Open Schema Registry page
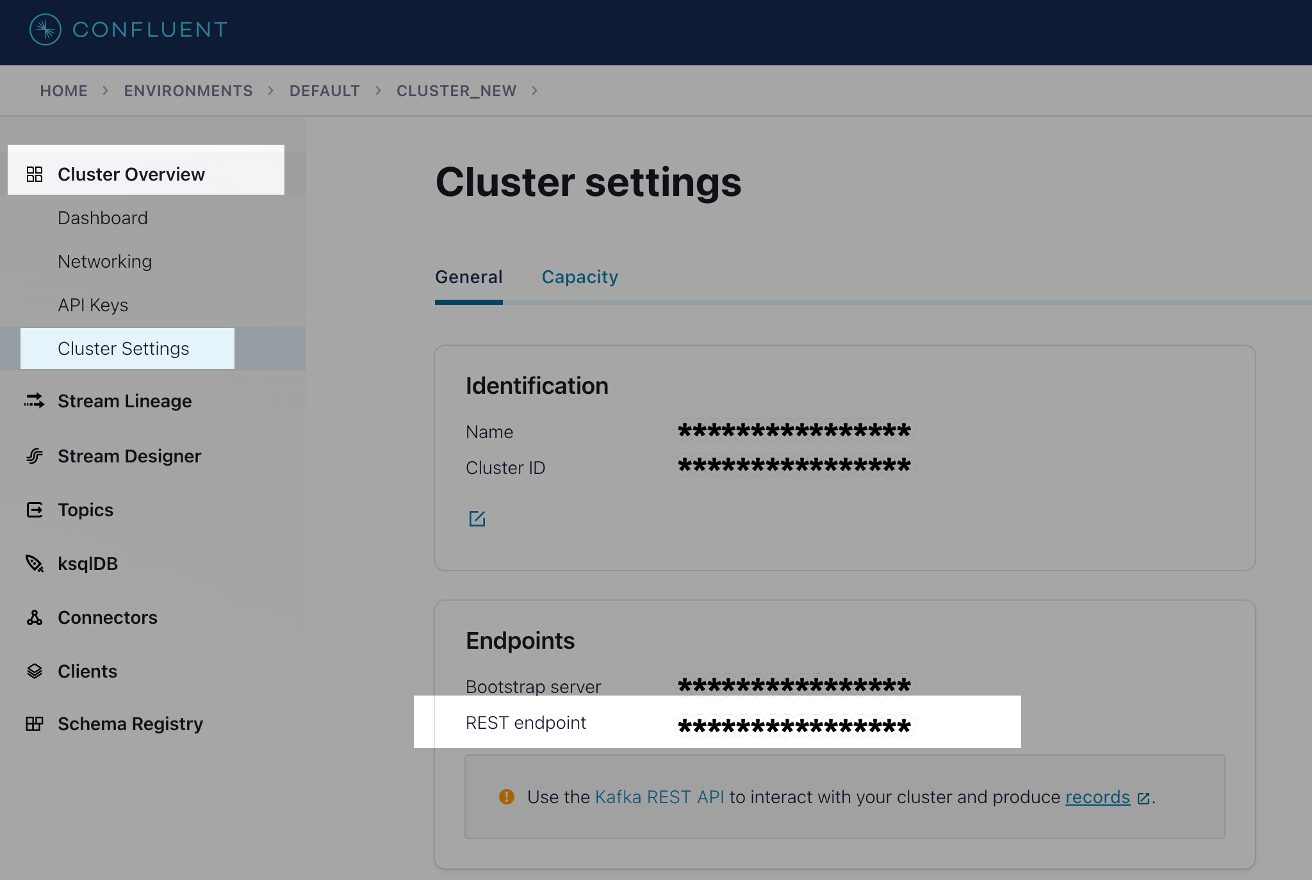The width and height of the screenshot is (1312, 880). point(131,724)
